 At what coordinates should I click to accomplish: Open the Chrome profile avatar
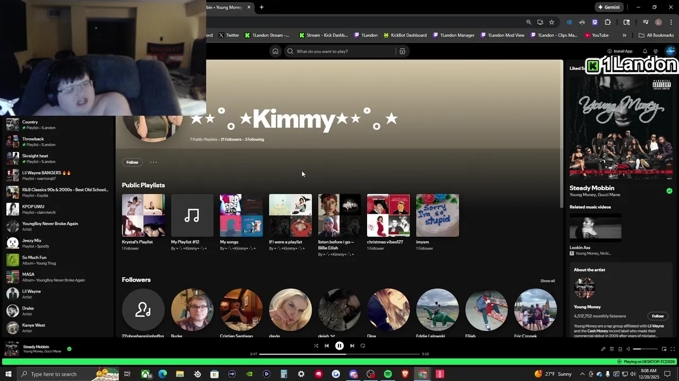click(x=658, y=22)
